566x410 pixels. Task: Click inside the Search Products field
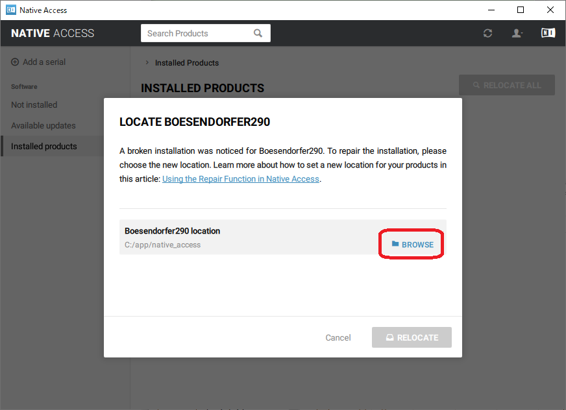pyautogui.click(x=205, y=33)
